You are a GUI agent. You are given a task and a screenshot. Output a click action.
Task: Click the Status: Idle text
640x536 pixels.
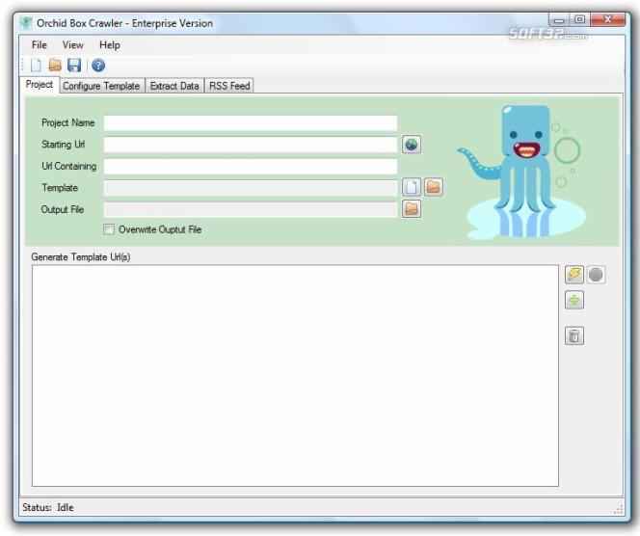click(x=48, y=507)
